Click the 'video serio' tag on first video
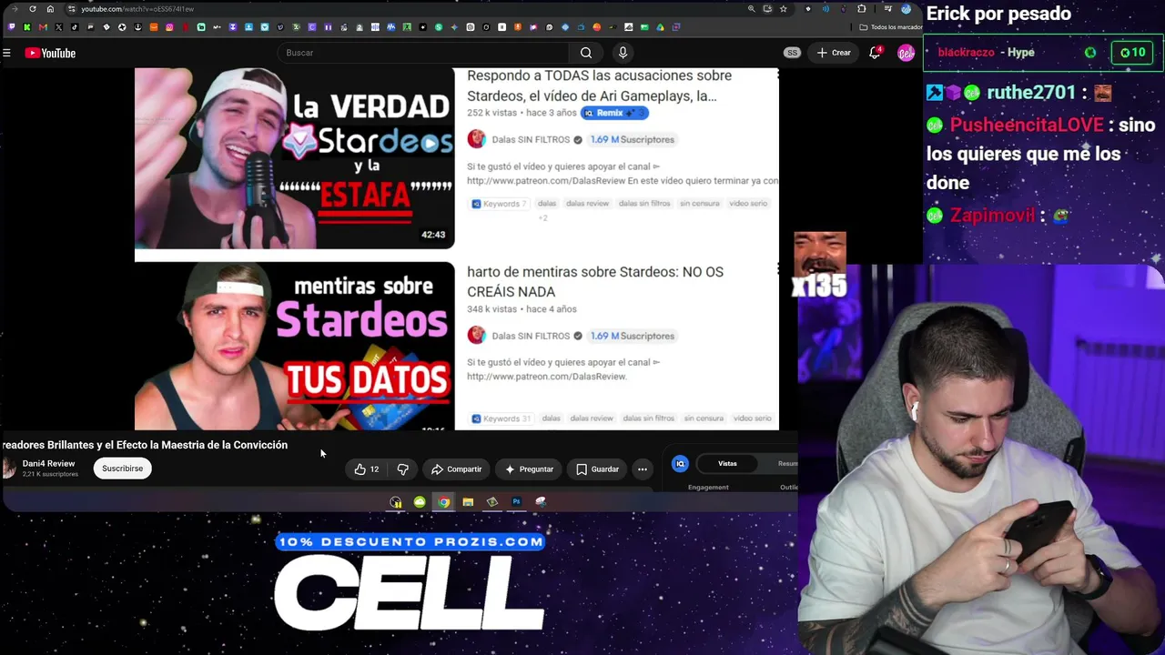Screen dimensions: 1165x655 point(748,204)
